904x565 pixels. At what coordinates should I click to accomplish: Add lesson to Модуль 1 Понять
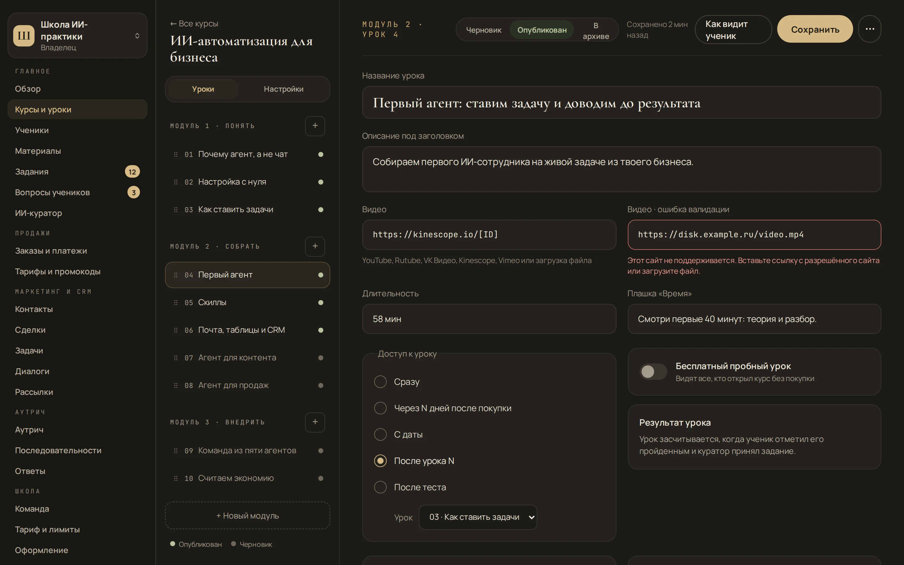click(x=315, y=126)
